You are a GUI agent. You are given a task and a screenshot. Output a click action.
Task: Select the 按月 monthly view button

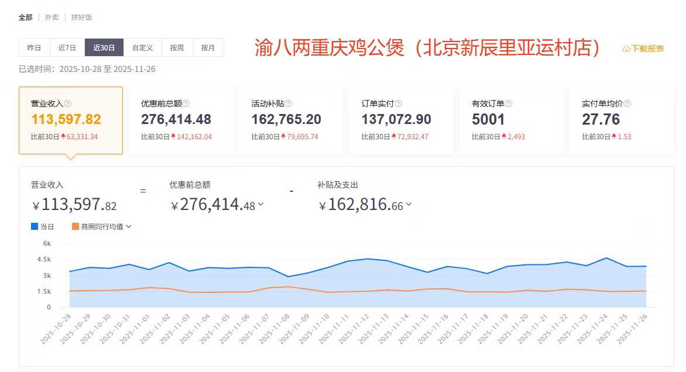208,47
